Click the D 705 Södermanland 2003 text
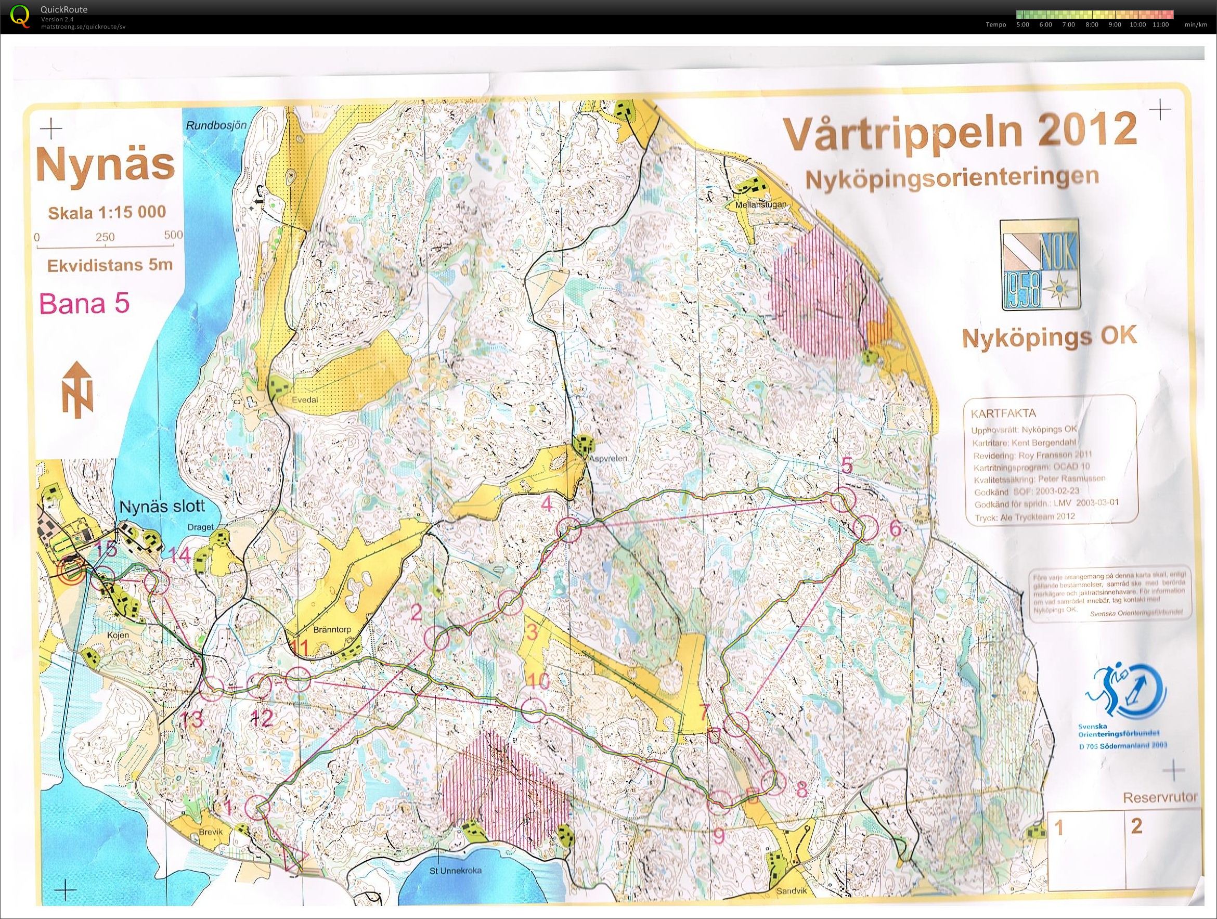Viewport: 1217px width, 919px height. pyautogui.click(x=1123, y=746)
